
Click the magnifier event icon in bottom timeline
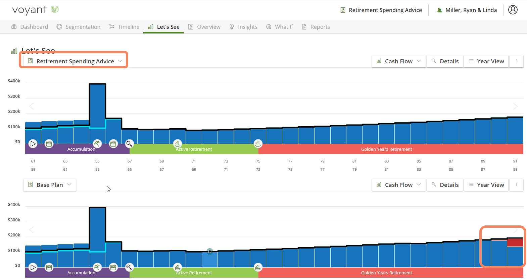click(129, 267)
